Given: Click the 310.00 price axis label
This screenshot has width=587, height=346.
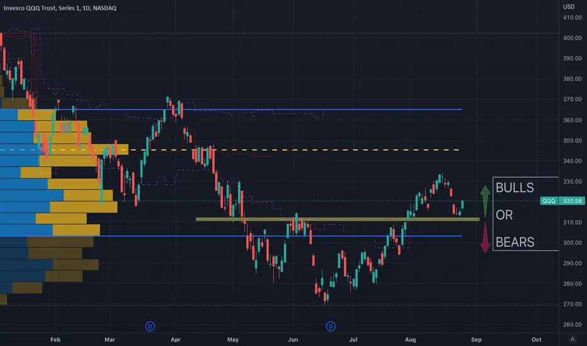Looking at the screenshot, I should tap(573, 222).
